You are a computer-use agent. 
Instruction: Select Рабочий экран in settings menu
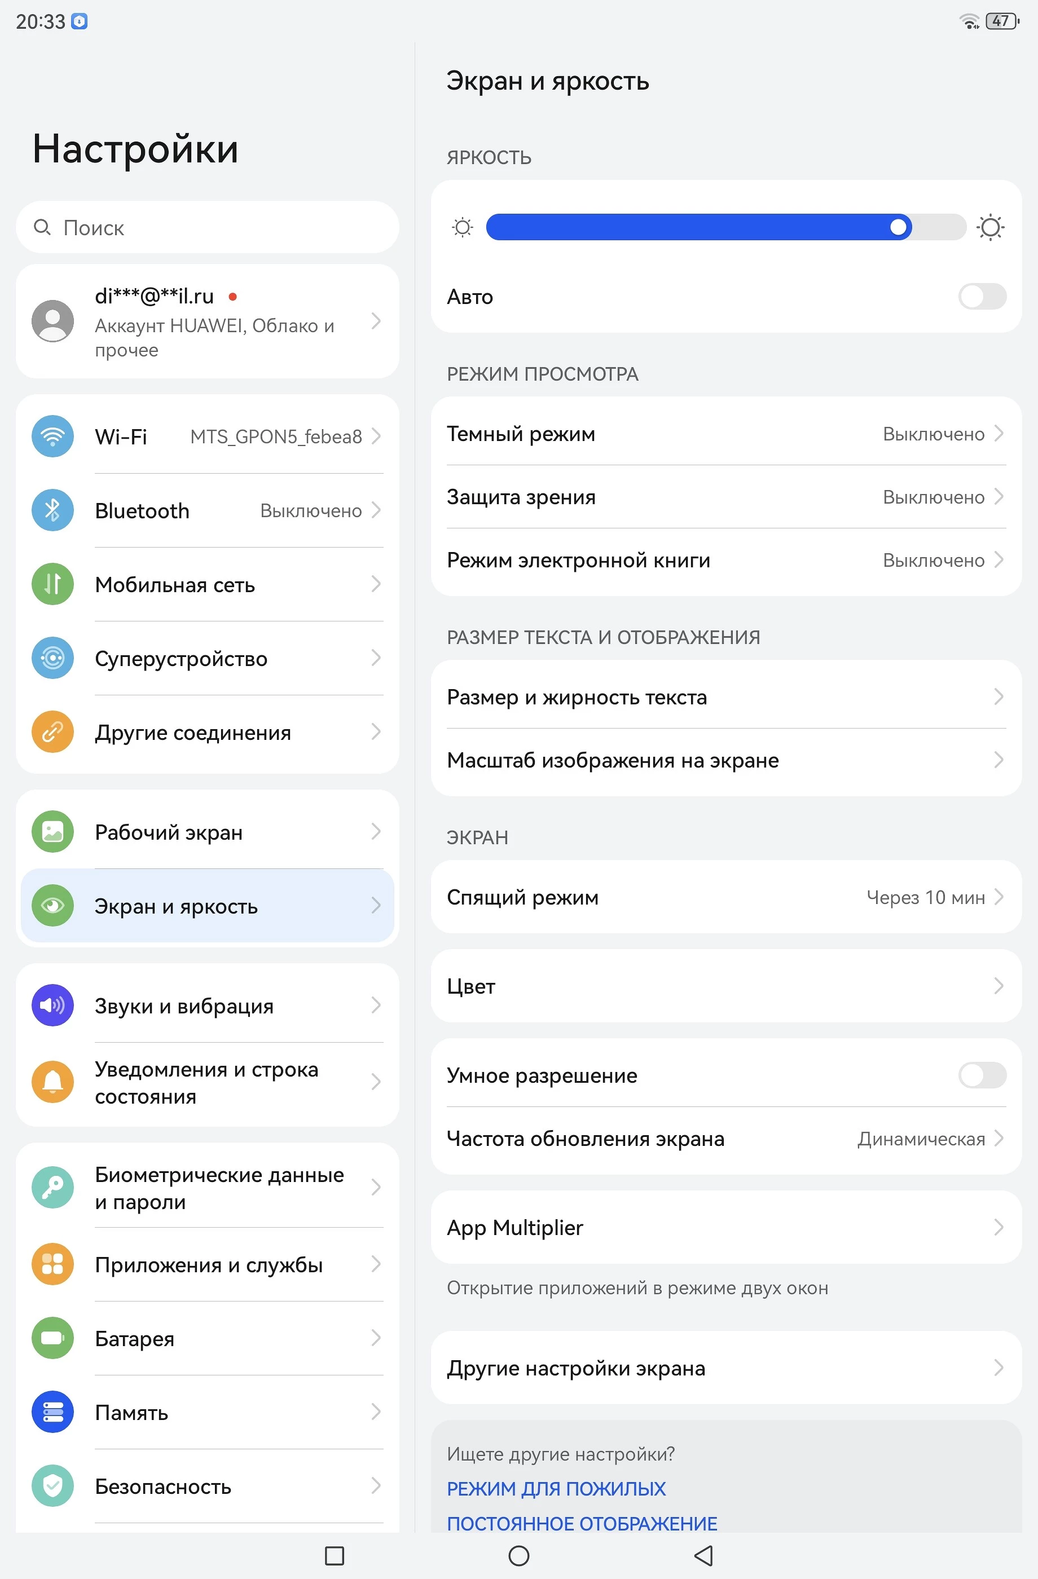[208, 832]
